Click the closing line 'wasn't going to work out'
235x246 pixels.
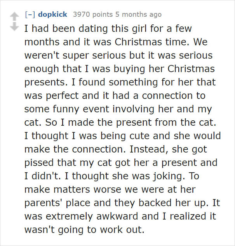pyautogui.click(x=84, y=230)
